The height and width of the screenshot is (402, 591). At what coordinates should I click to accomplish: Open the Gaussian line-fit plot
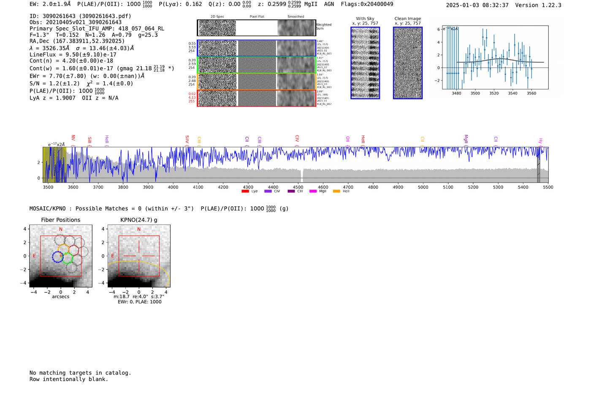click(x=495, y=57)
